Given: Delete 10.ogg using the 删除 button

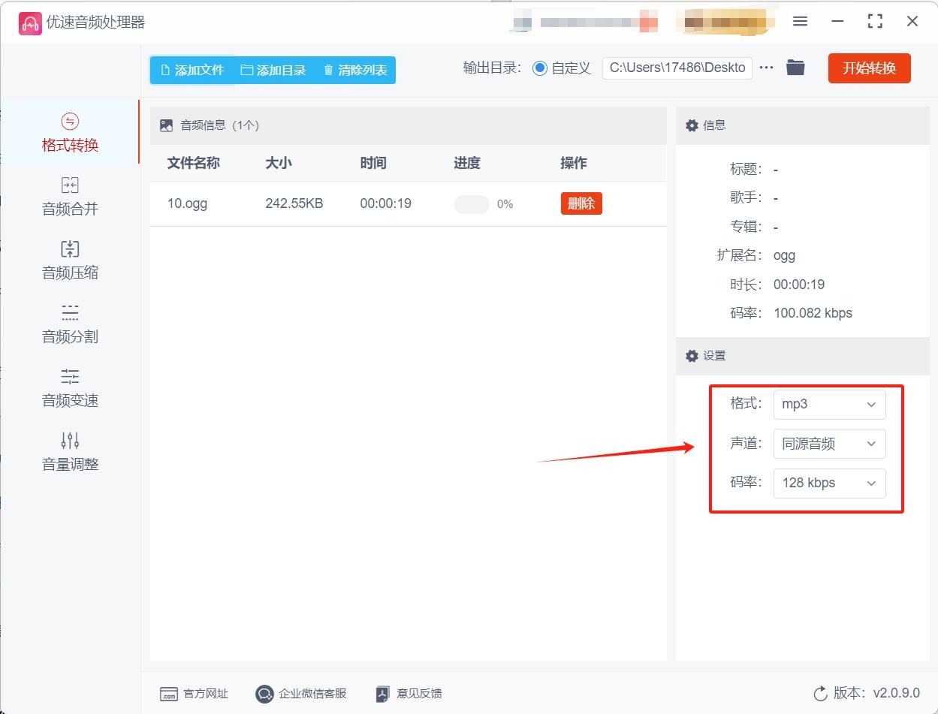Looking at the screenshot, I should pos(581,203).
